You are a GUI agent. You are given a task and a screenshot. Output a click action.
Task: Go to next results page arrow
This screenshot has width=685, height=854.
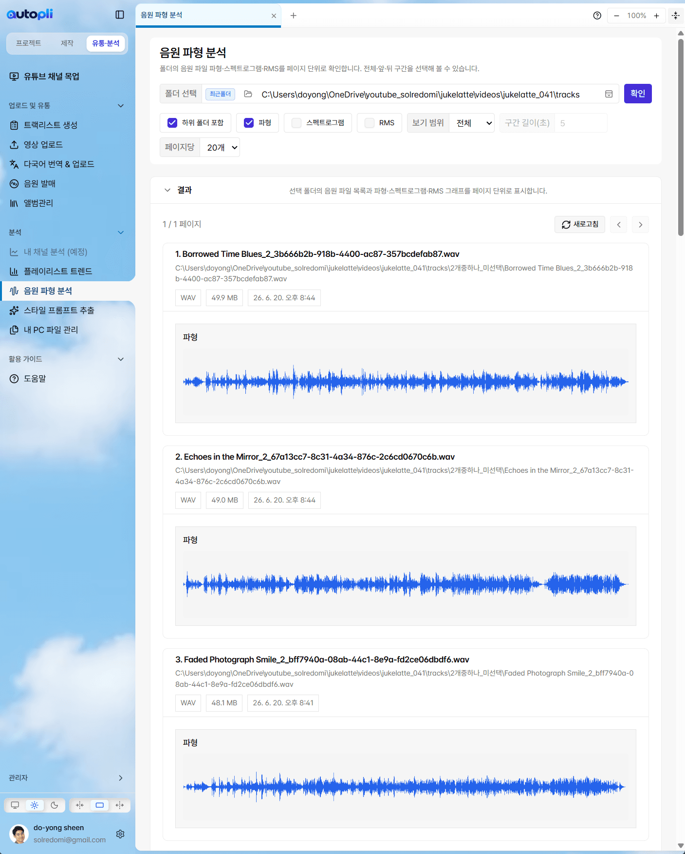(640, 225)
